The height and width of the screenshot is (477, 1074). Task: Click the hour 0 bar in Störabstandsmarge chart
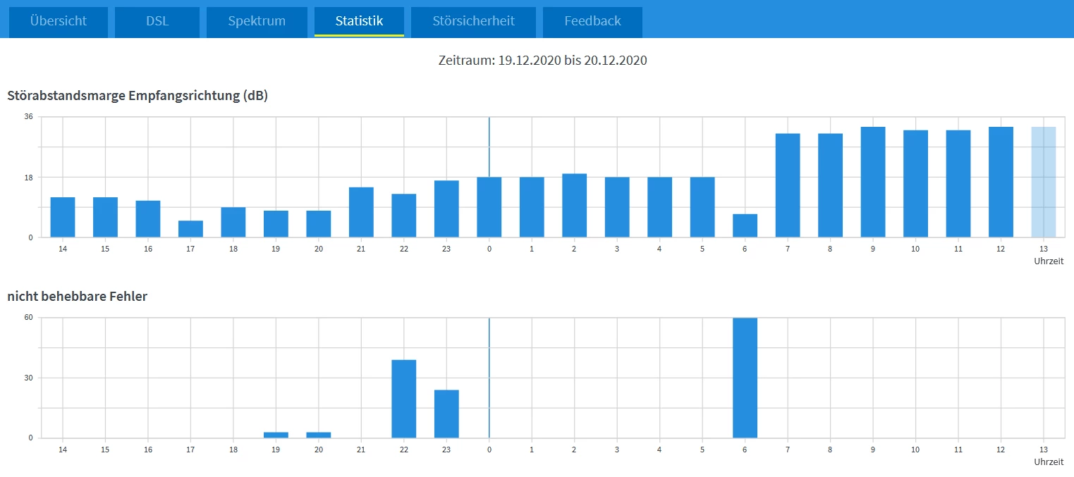[489, 207]
